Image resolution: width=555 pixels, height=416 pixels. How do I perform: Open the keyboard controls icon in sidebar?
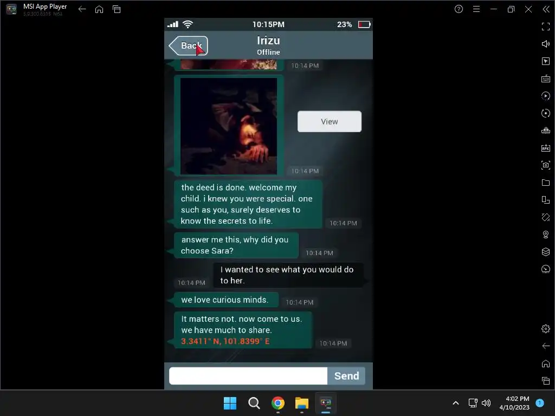[x=546, y=79]
